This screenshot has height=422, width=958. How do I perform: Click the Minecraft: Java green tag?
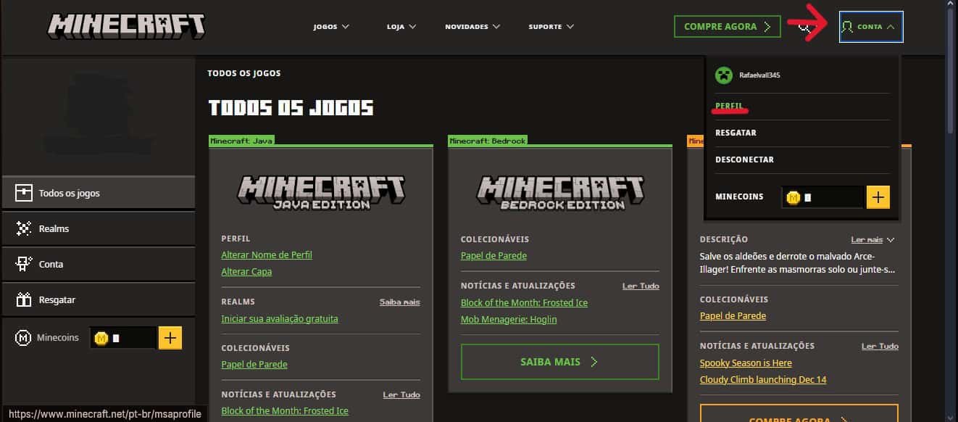pos(242,141)
